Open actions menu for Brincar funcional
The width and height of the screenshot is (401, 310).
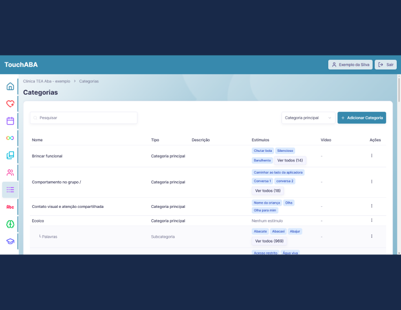click(372, 156)
